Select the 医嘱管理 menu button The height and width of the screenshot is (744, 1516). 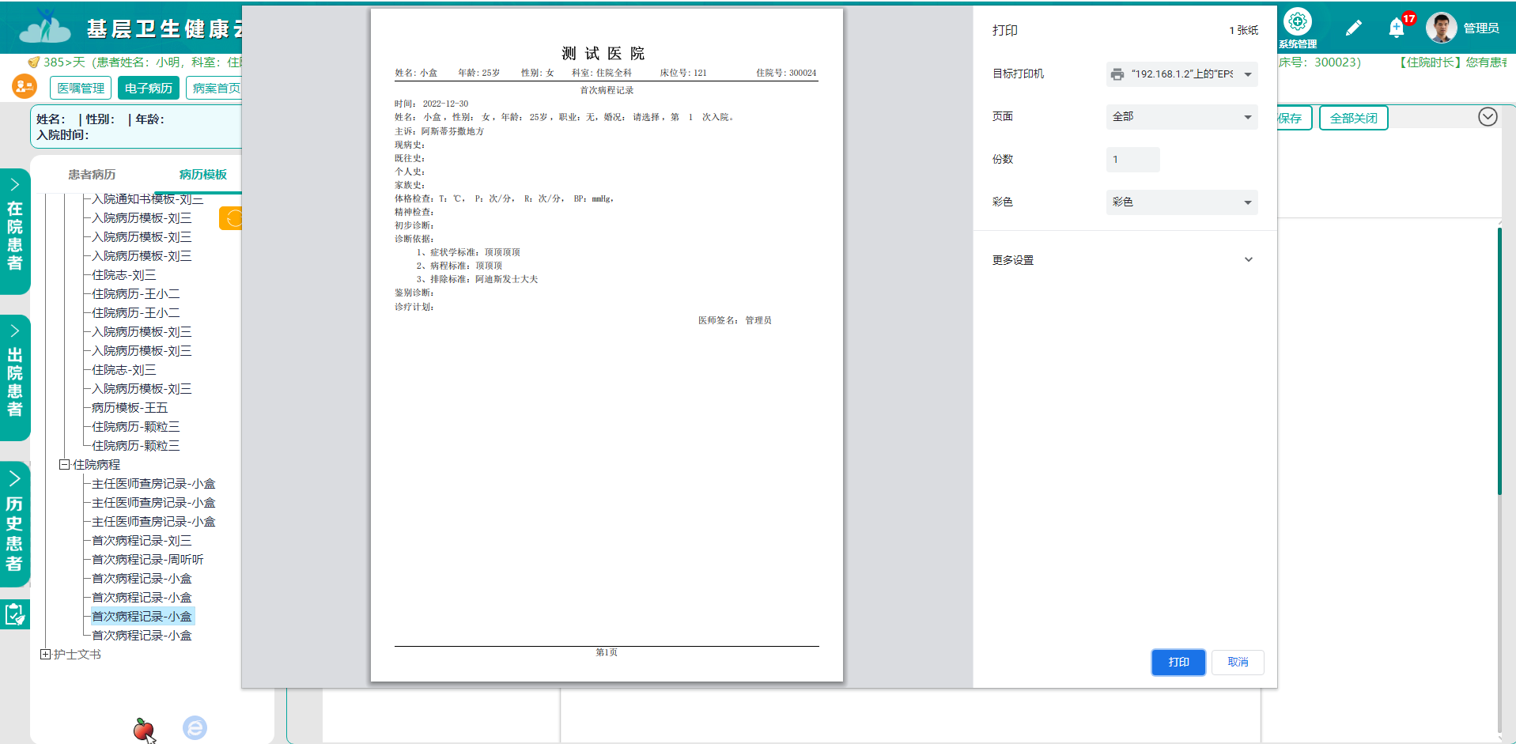pyautogui.click(x=80, y=88)
